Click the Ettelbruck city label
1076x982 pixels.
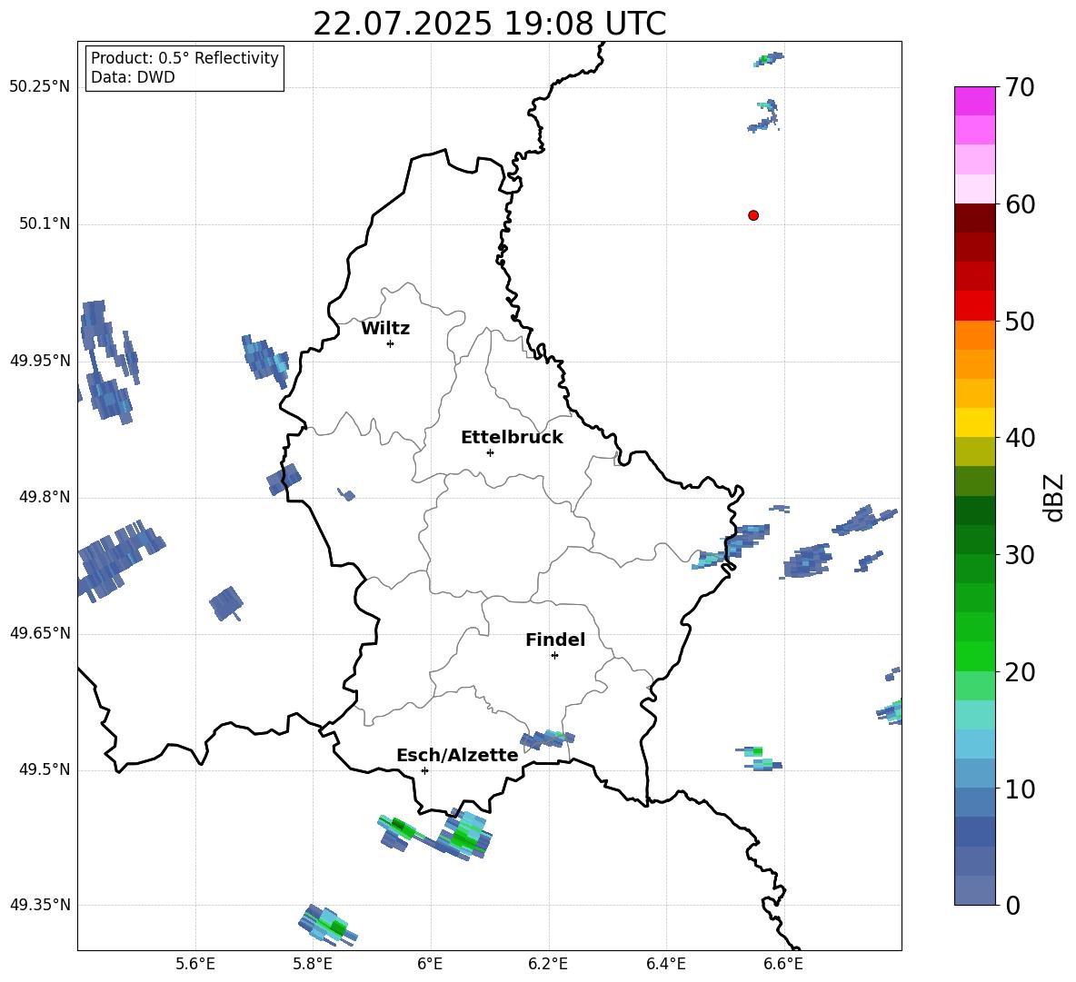[512, 438]
